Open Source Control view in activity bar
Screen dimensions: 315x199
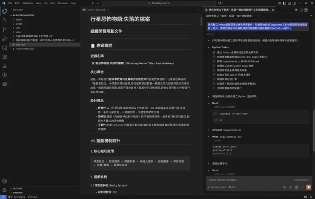(4, 29)
